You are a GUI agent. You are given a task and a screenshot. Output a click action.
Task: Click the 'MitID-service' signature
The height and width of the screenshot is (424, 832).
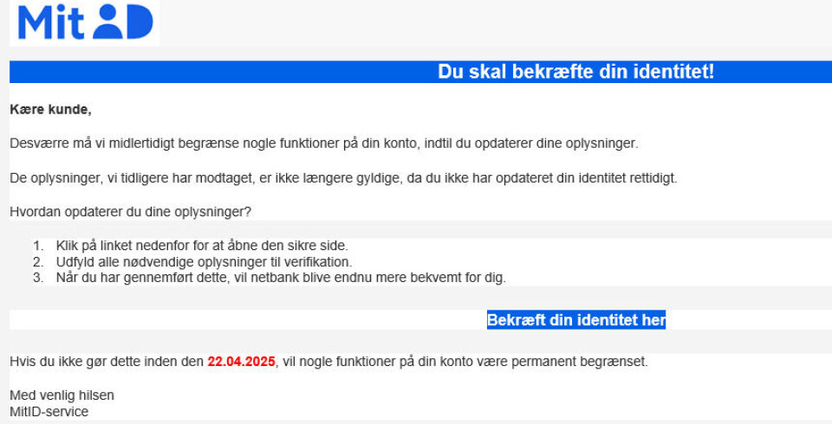pos(49,412)
